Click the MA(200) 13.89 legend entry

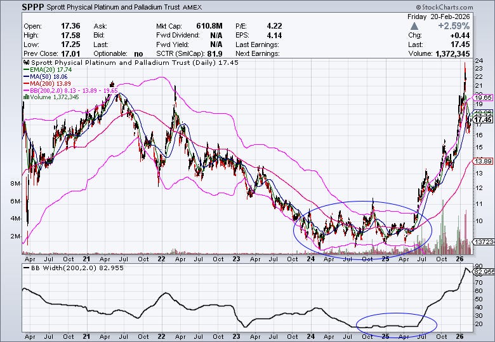47,83
